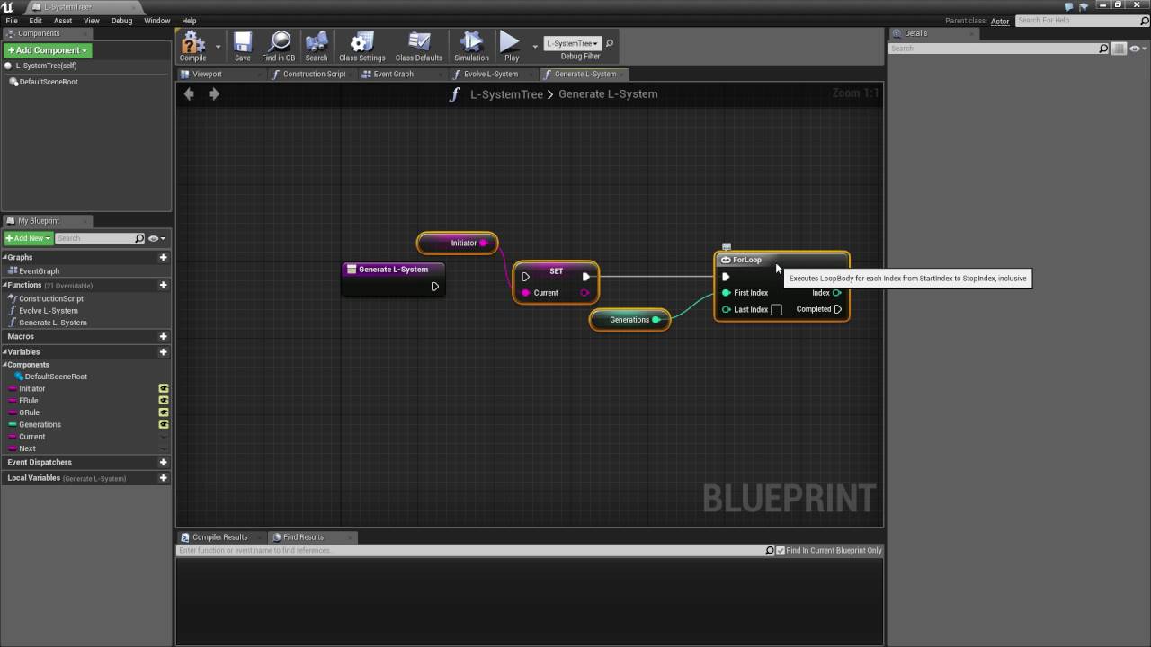Viewport: 1151px width, 647px height.
Task: Open the Edit menu
Action: click(x=35, y=21)
